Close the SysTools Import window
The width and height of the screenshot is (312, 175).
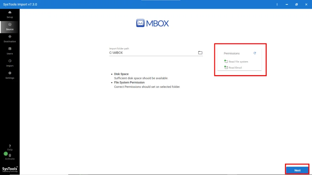306,4
